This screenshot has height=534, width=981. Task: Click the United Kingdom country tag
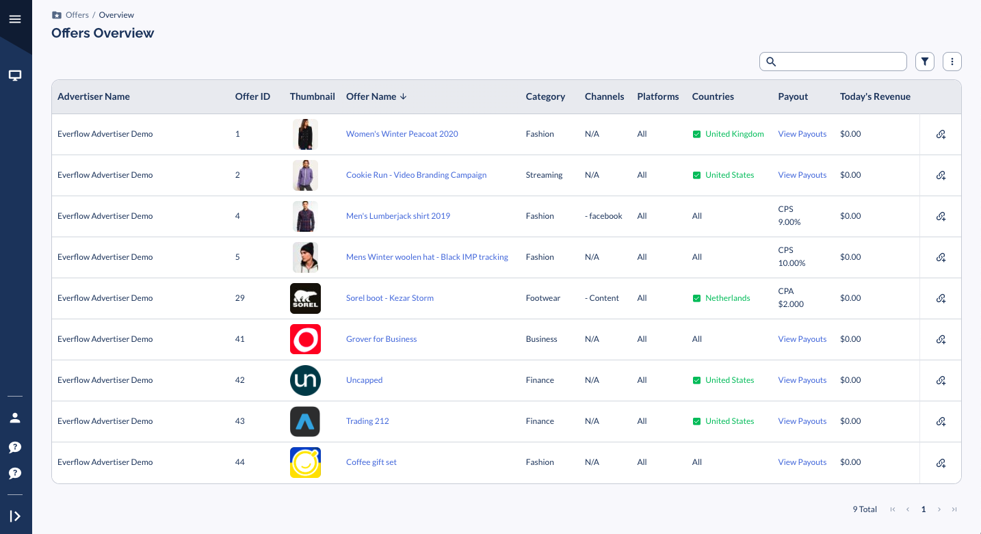[728, 134]
